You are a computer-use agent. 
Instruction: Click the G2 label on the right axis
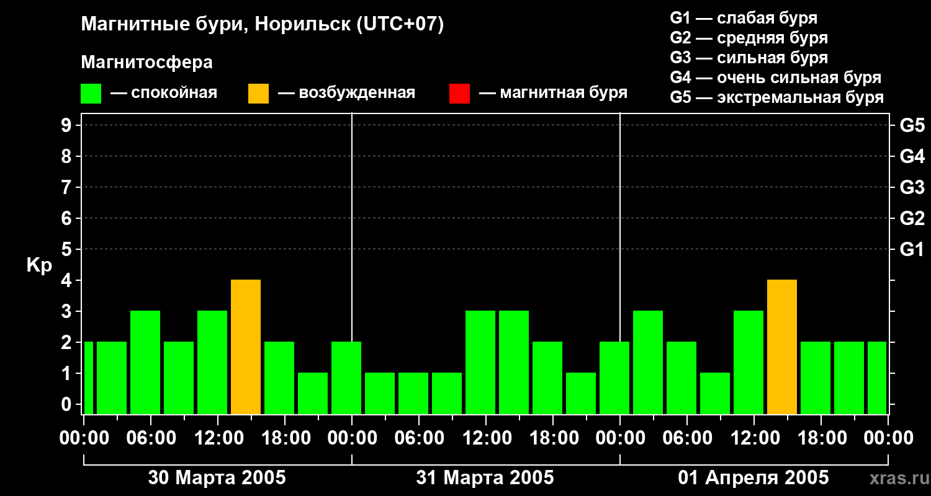912,218
